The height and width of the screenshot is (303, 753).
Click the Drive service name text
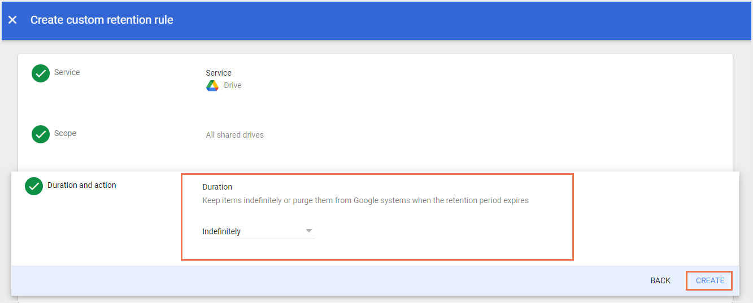tap(233, 86)
